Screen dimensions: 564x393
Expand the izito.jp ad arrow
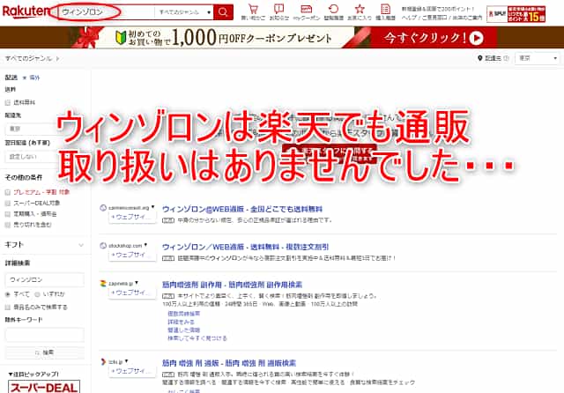coord(126,361)
